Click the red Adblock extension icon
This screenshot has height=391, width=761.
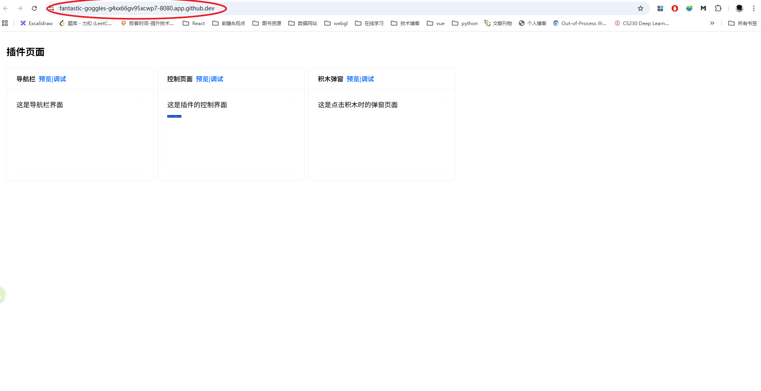click(675, 8)
